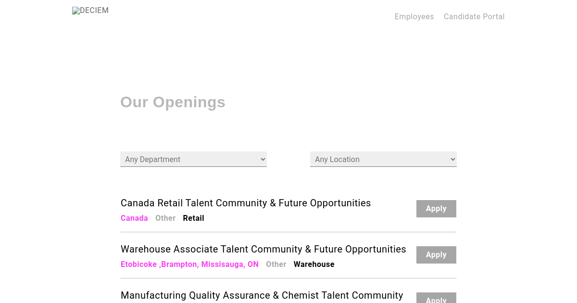
Task: Click the Other tag beside Canada
Action: click(165, 218)
